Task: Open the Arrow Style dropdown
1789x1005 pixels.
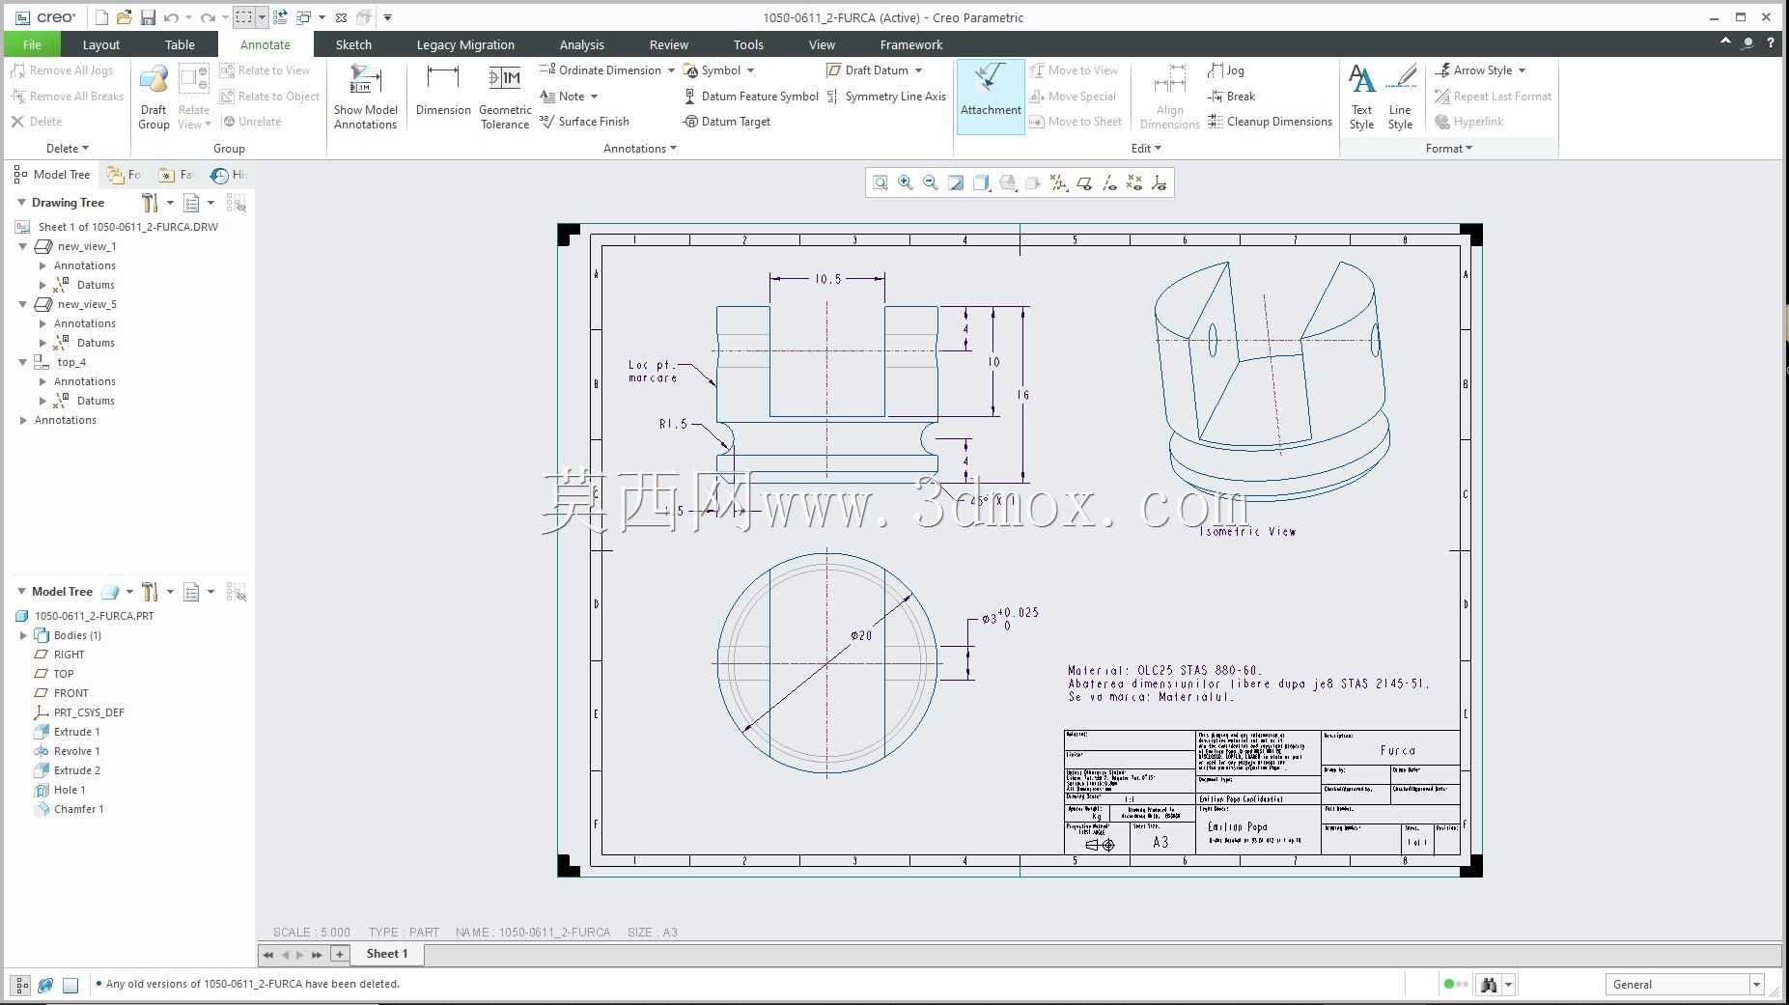Action: tap(1522, 70)
